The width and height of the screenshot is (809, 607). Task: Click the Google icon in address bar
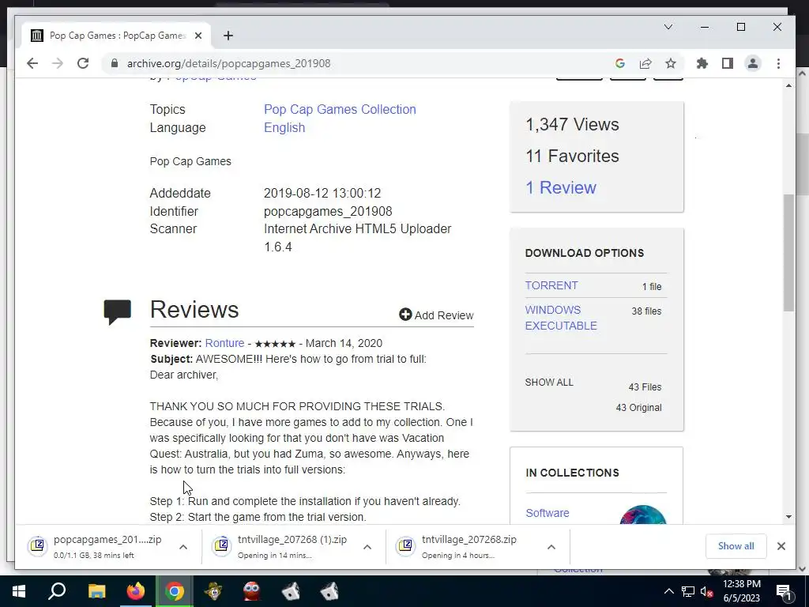(620, 63)
